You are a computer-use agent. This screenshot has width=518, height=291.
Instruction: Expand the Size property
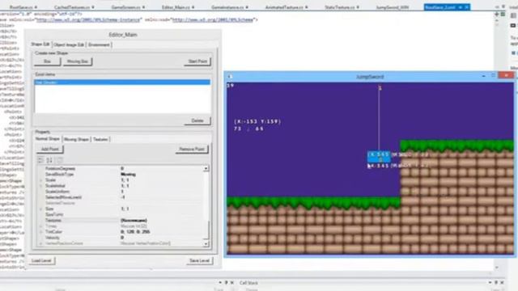(41, 209)
